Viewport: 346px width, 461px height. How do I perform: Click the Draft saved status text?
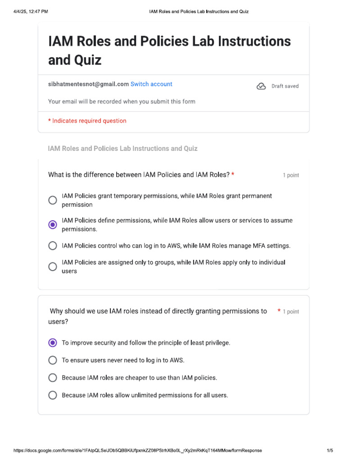[x=285, y=86]
